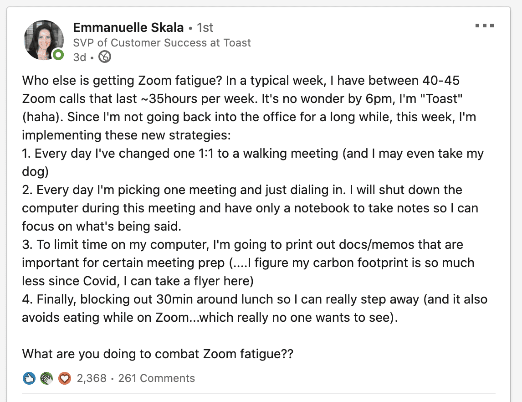This screenshot has height=402, width=522.
Task: Click the green clapping Celebrate reaction icon
Action: point(46,378)
